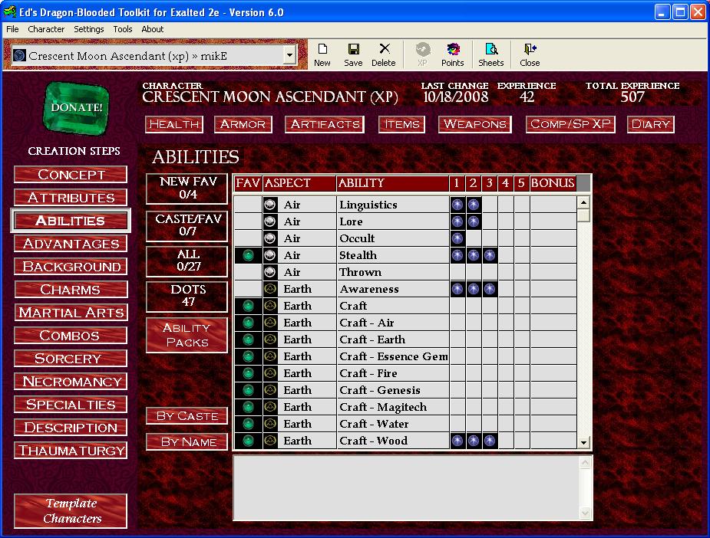Open the Thaumaturgy step

pos(71,451)
